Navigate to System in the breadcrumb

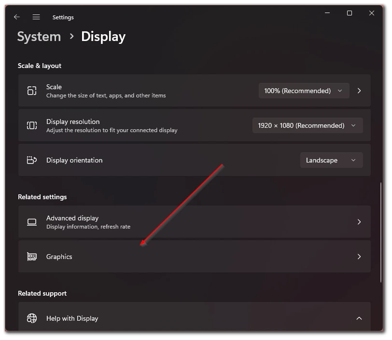[x=39, y=37]
